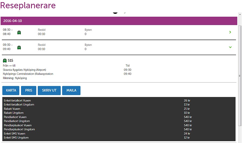Click the PRIS button
243x143 pixels.
coord(29,90)
